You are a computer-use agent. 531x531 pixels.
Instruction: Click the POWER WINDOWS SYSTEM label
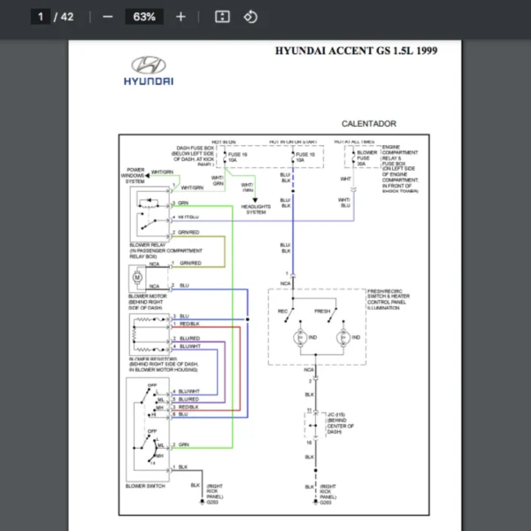point(135,175)
